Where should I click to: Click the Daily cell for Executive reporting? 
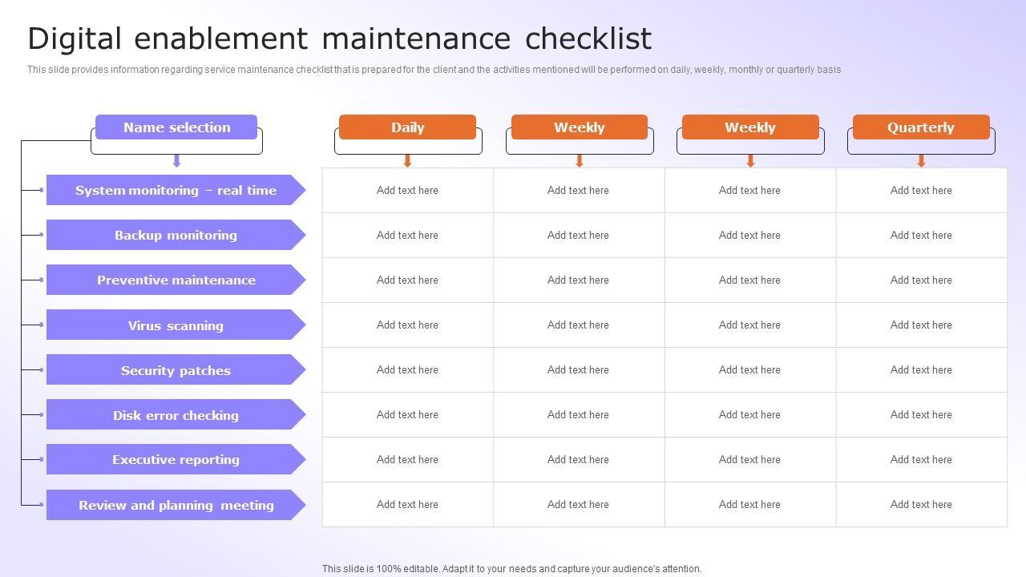[407, 459]
